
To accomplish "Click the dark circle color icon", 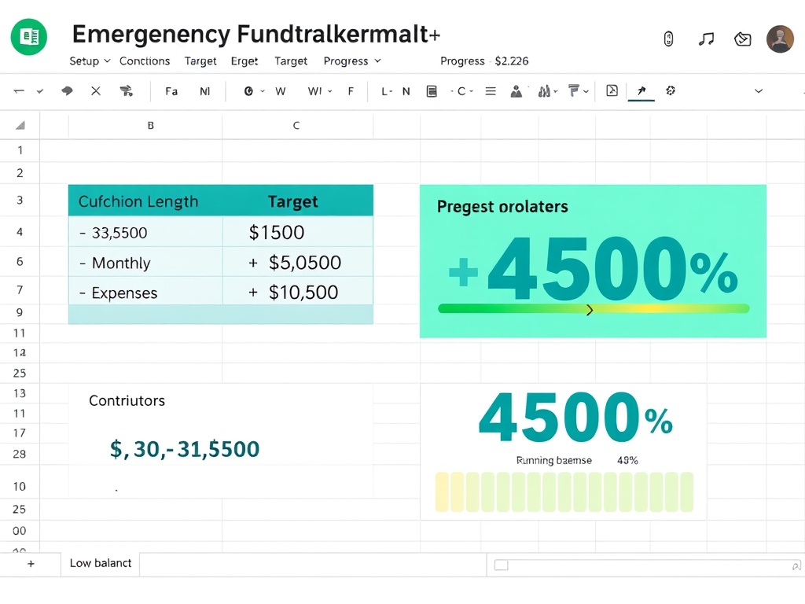I will (248, 91).
